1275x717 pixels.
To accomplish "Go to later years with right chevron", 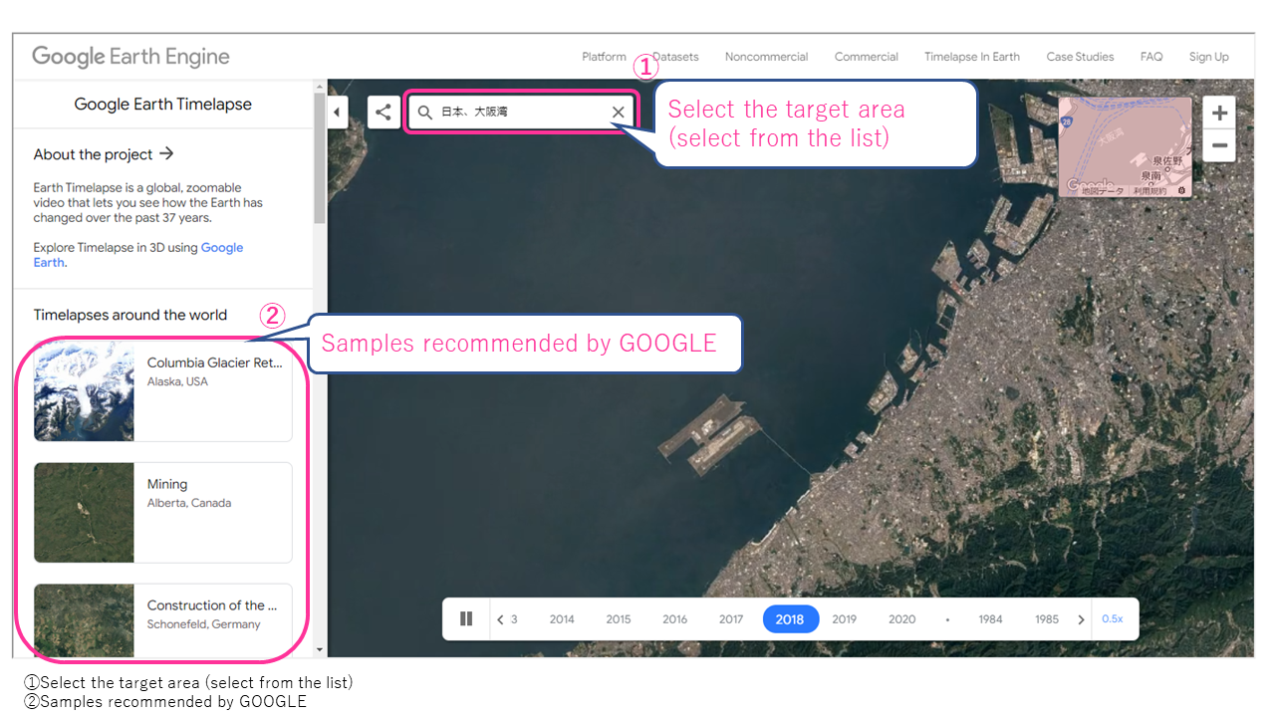I will click(1081, 619).
